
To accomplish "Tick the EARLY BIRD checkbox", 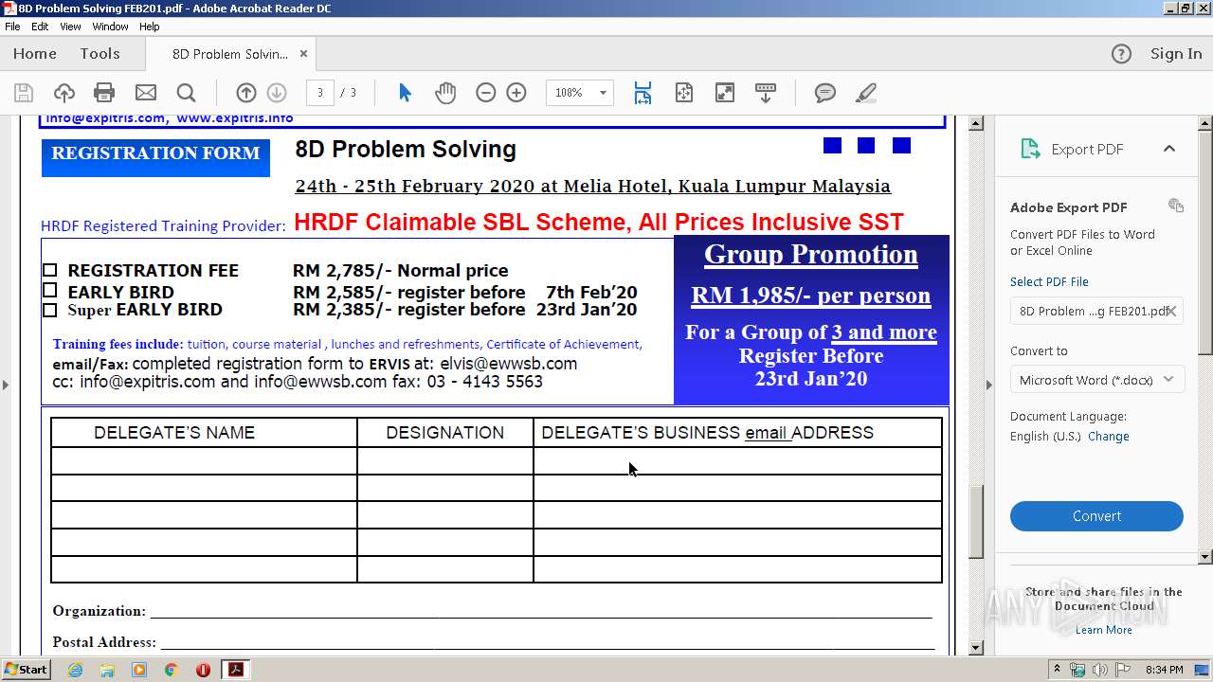I will (49, 290).
